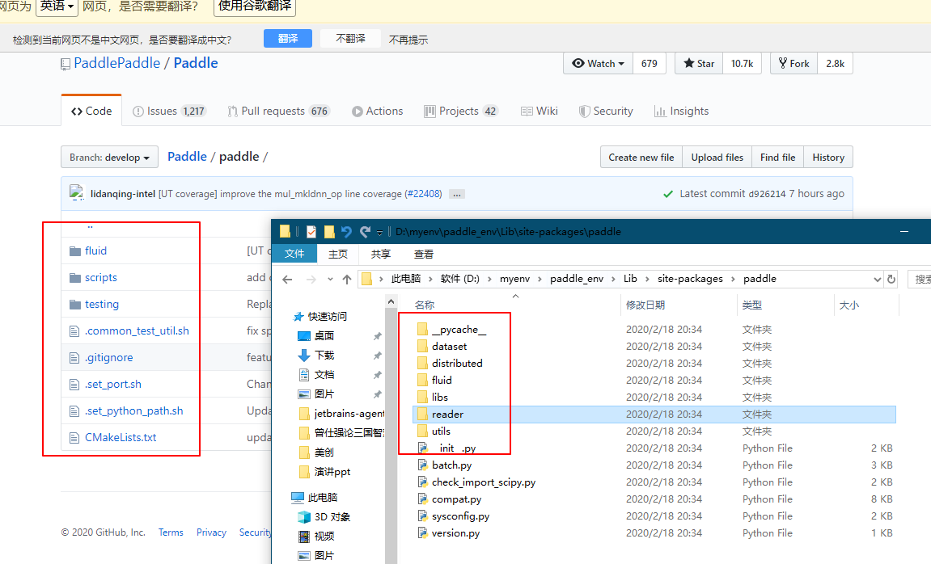This screenshot has width=931, height=564.
Task: Click Explorer up-one-level arrow
Action: 347,279
